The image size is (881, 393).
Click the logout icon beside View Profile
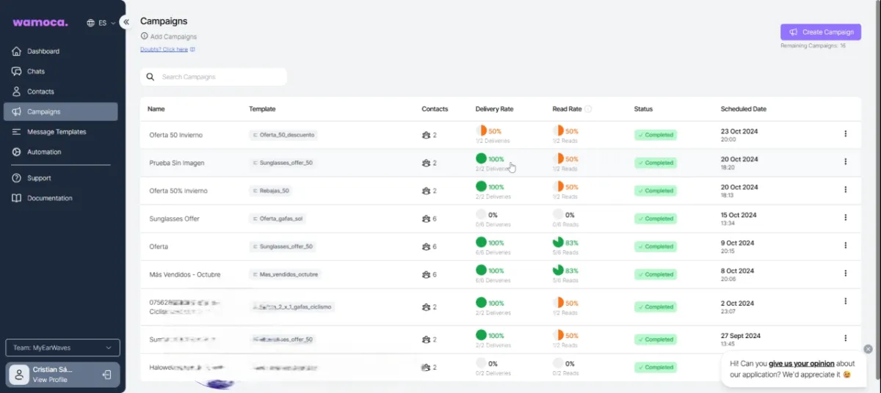click(x=106, y=375)
